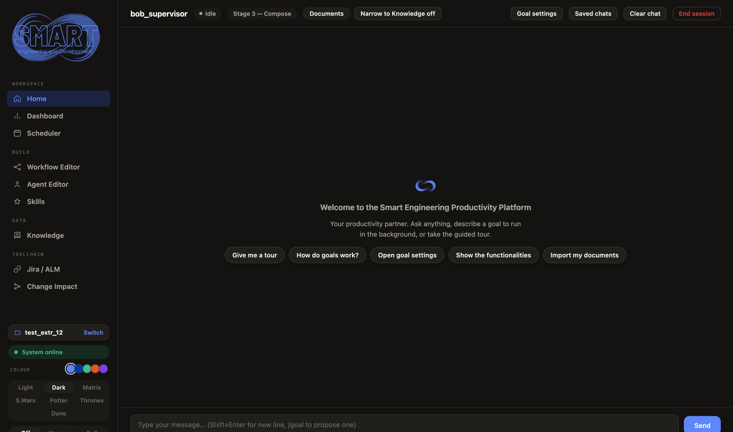Click How do goals work? chip
Viewport: 733px width, 432px height.
[327, 255]
